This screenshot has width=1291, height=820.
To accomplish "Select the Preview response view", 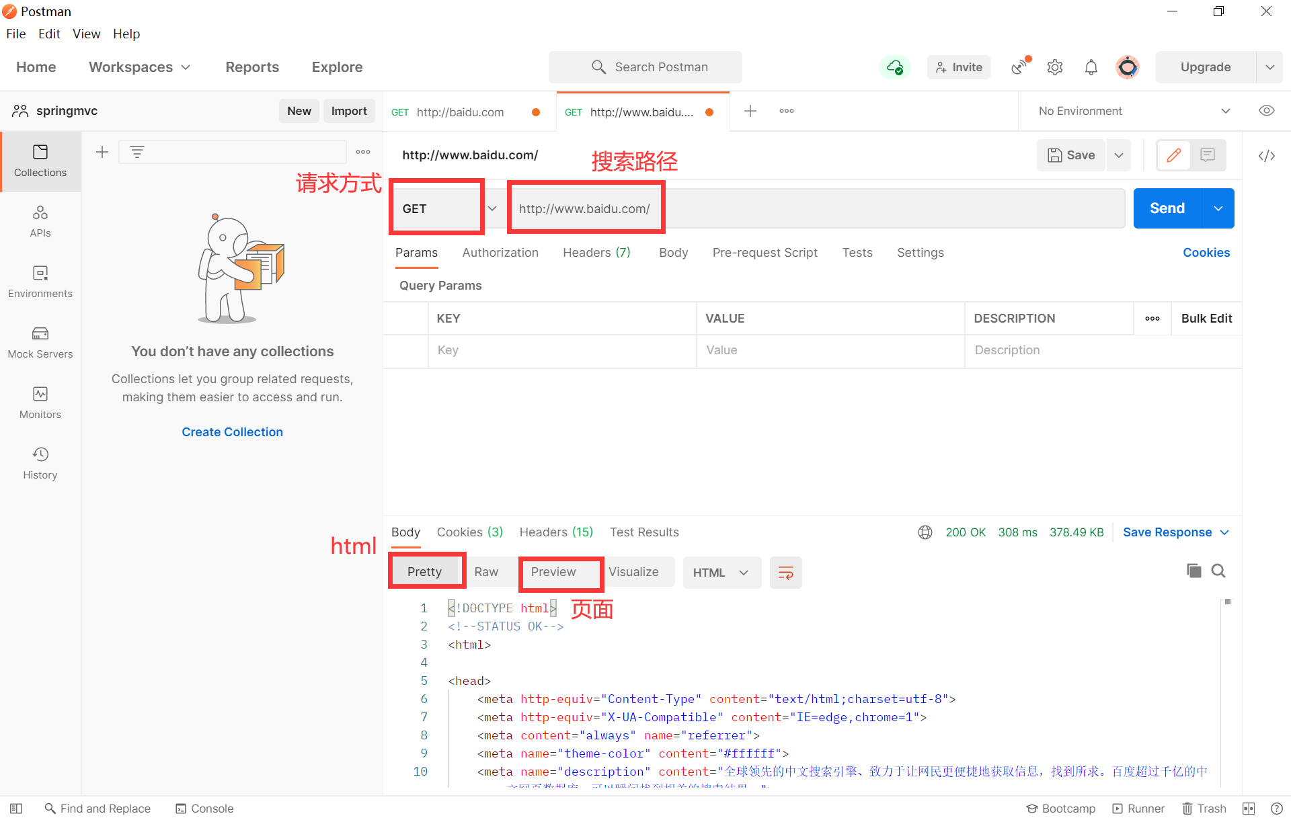I will point(553,572).
